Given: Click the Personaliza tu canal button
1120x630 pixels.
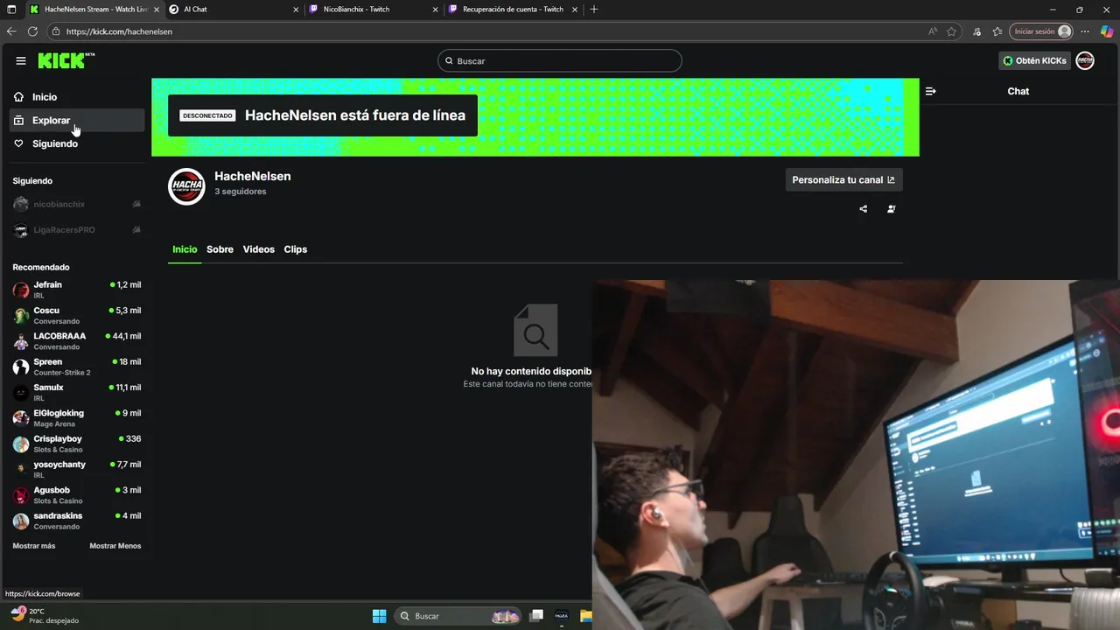Looking at the screenshot, I should coord(843,179).
